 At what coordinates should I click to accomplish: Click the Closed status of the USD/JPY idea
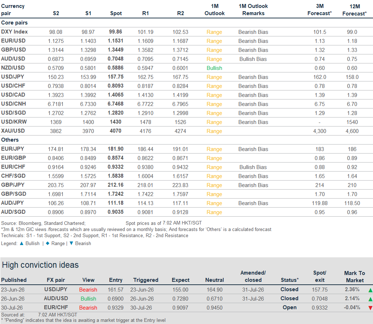289,289
